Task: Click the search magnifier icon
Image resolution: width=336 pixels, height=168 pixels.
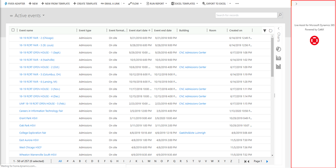Action: pos(280,15)
